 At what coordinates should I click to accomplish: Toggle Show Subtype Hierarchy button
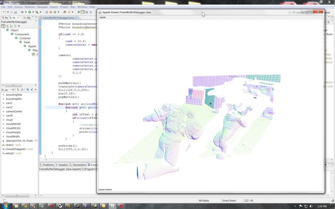click(x=11, y=26)
